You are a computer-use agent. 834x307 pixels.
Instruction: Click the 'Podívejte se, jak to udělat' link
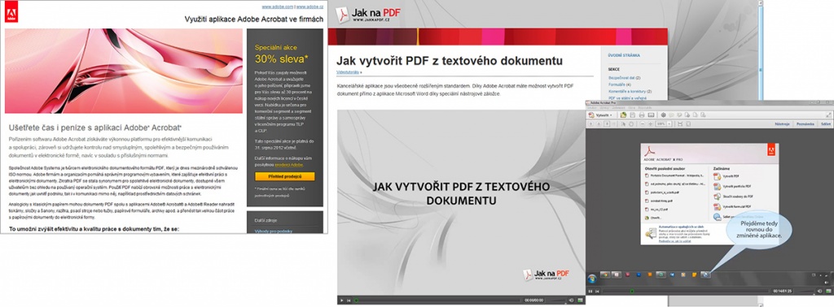point(674,240)
